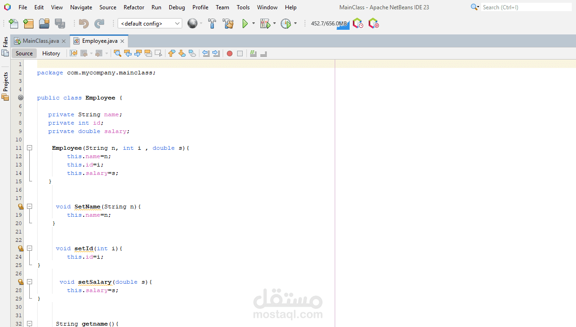The image size is (576, 327).
Task: Click the warning hint icon beside SetName
Action: pos(20,206)
